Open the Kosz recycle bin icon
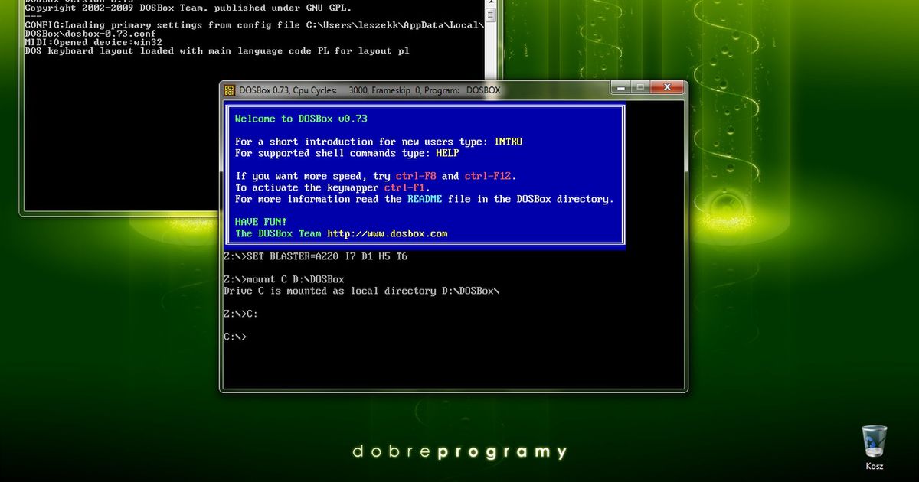919x482 pixels. [874, 443]
